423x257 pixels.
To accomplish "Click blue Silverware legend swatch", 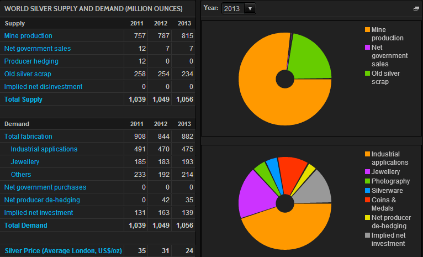I will pos(367,191).
